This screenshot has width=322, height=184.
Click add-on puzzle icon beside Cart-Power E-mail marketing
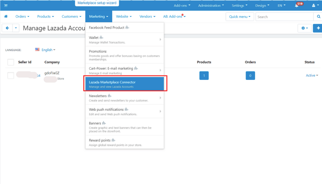(136, 68)
